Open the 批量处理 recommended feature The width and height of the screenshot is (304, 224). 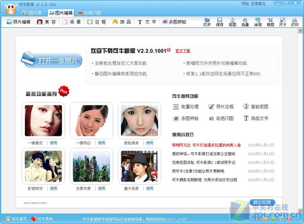[x=185, y=107]
